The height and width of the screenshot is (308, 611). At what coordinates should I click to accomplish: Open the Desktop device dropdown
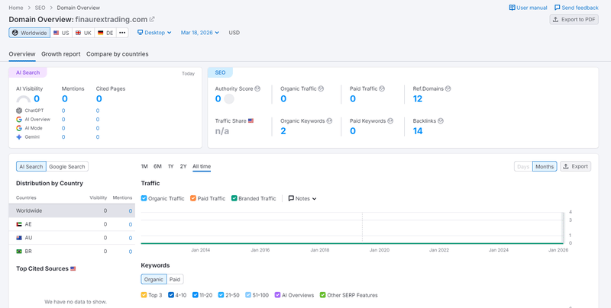coord(154,33)
